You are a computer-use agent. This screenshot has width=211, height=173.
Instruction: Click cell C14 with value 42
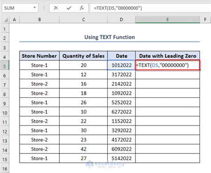[x=84, y=149]
